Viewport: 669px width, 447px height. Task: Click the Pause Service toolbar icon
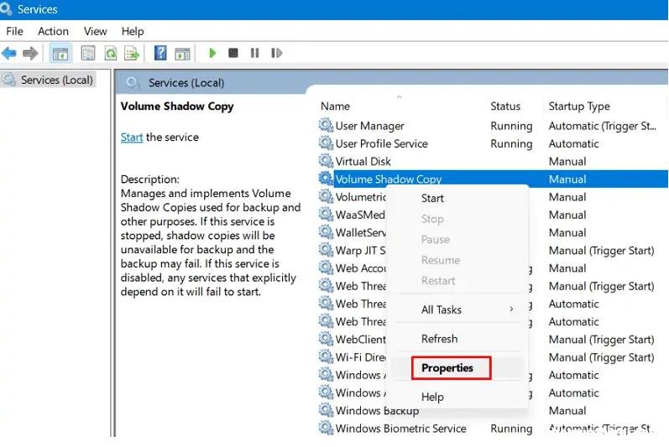(x=254, y=53)
